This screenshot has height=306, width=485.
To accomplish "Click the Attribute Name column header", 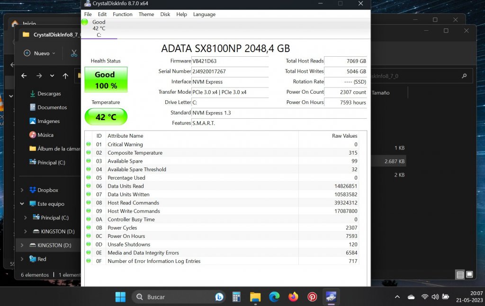I will tap(202, 136).
